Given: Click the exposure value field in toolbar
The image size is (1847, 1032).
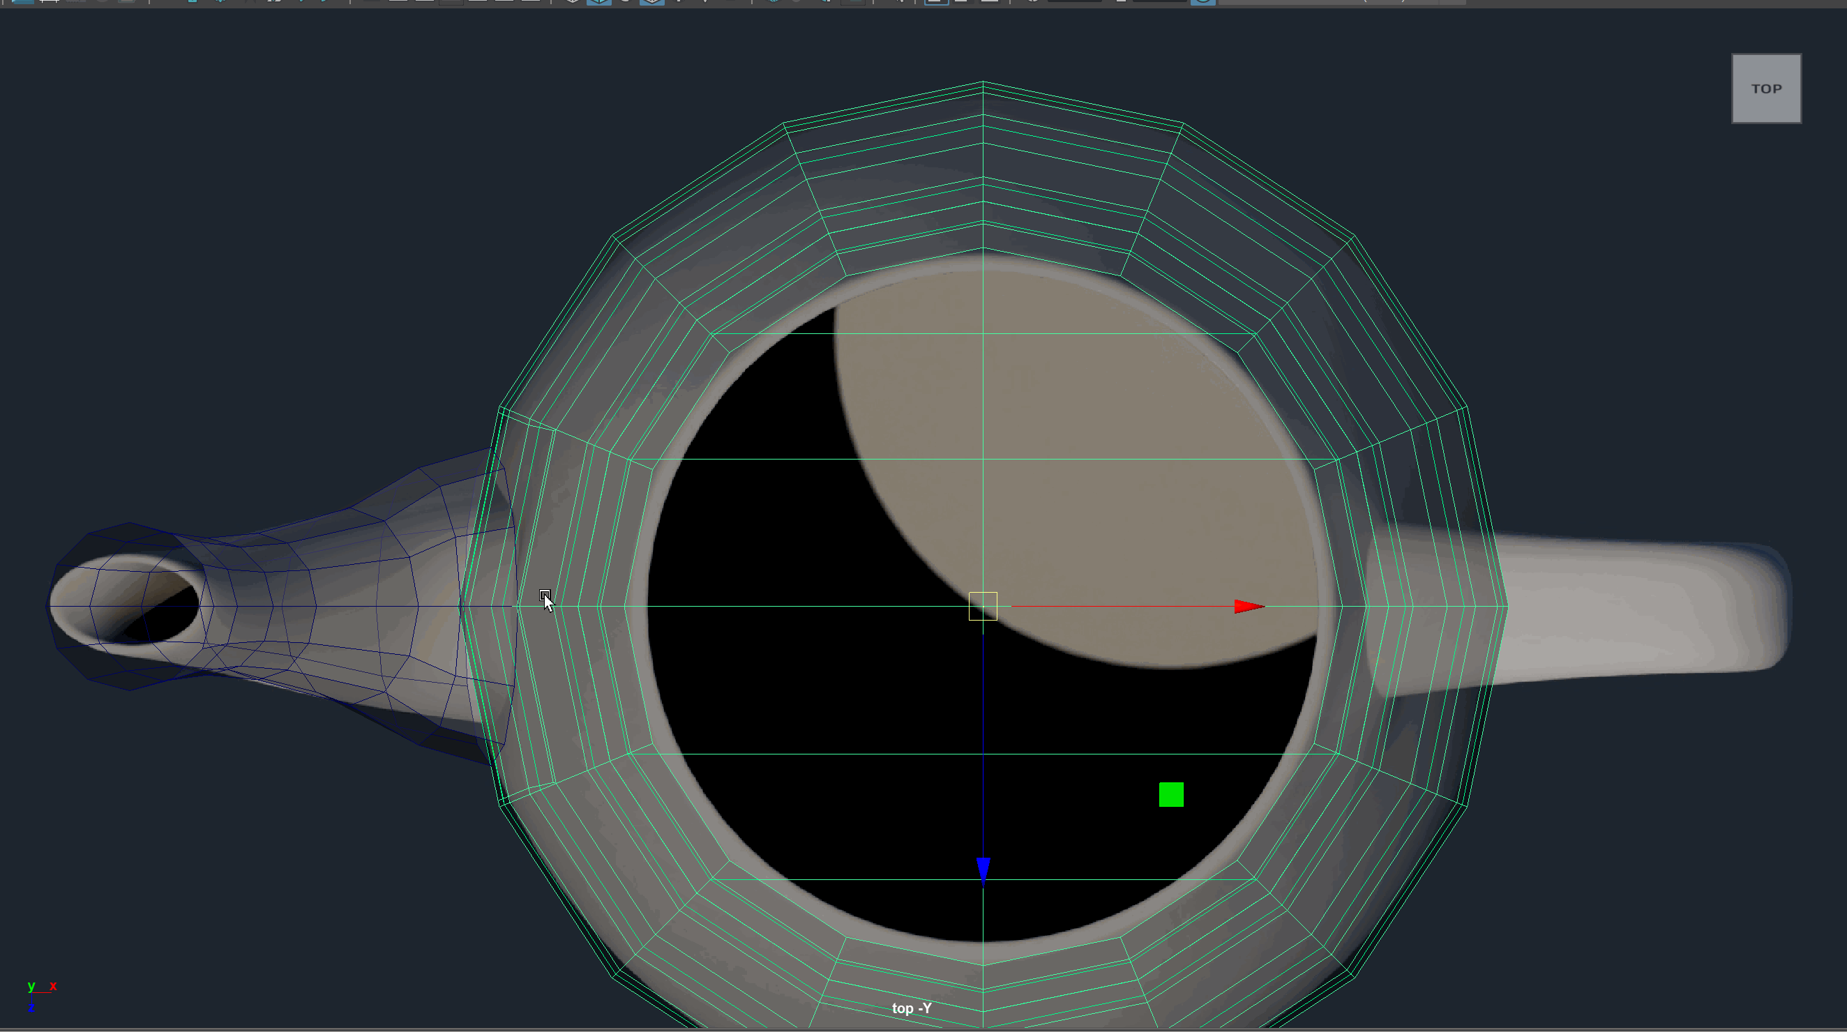Looking at the screenshot, I should 1074,1.
